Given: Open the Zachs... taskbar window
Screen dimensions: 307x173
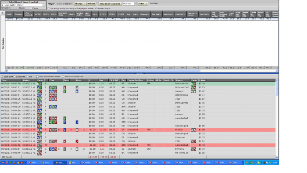Looking at the screenshot, I should (221, 162).
